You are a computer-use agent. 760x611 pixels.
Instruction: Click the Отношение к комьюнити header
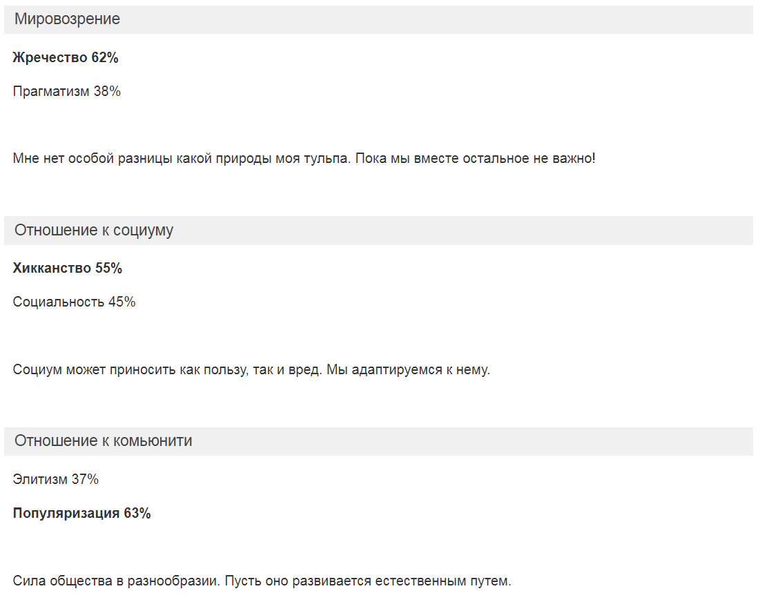tap(378, 441)
